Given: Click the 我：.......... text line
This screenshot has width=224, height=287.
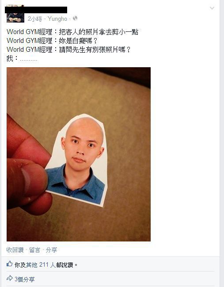Looking at the screenshot, I should (x=22, y=58).
